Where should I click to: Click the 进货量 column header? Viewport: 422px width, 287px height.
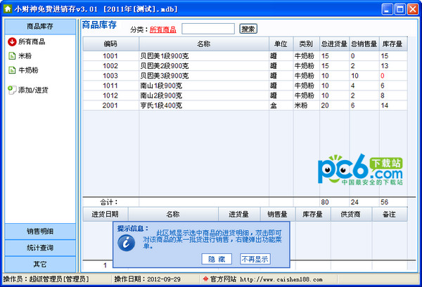point(239,214)
